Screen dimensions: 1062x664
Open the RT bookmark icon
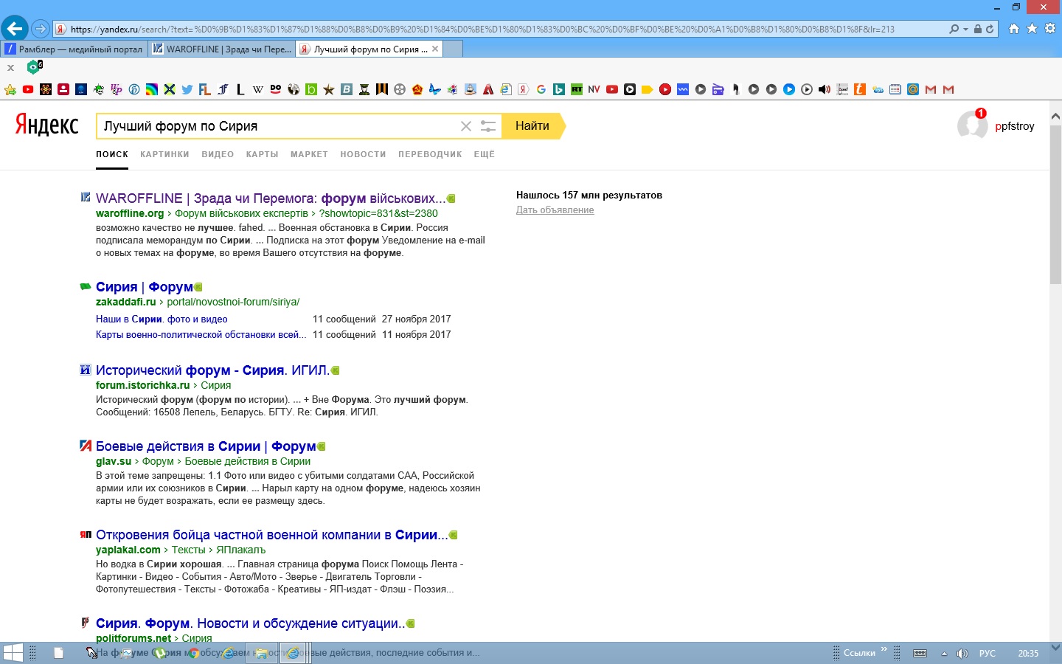click(x=577, y=89)
